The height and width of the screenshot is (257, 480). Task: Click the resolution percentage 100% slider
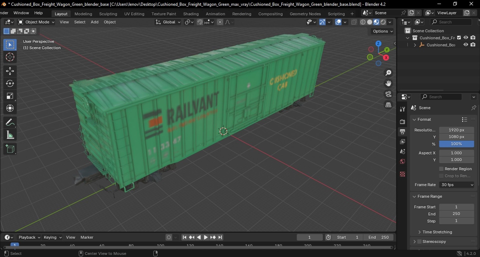[456, 144]
